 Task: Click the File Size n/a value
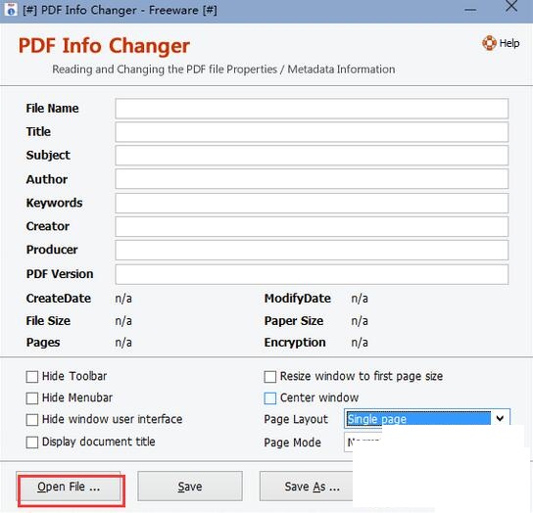click(x=123, y=321)
